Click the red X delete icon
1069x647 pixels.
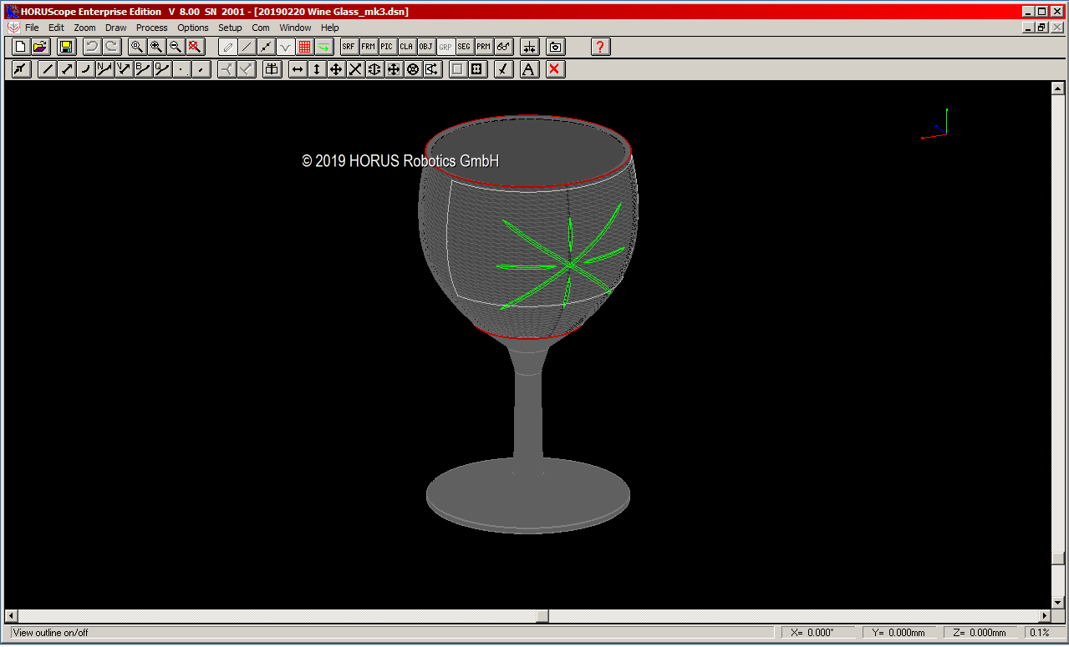pyautogui.click(x=554, y=69)
